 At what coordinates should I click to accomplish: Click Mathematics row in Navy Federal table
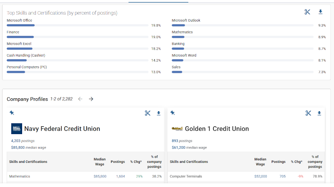pos(86,176)
